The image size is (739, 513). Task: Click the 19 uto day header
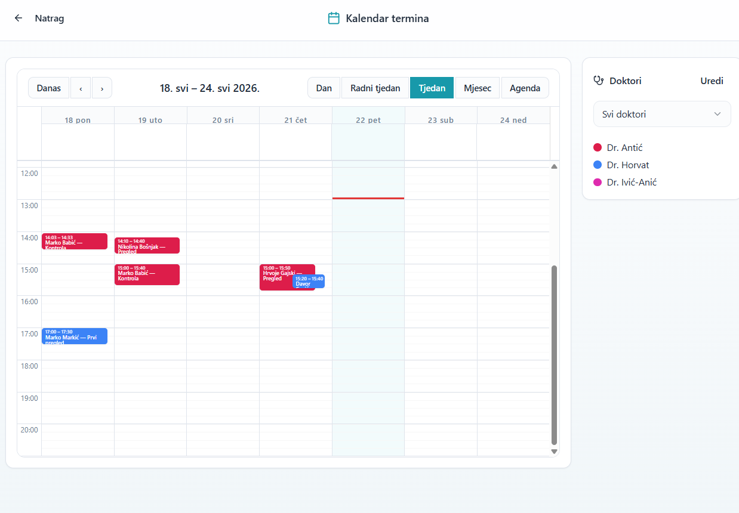point(150,120)
